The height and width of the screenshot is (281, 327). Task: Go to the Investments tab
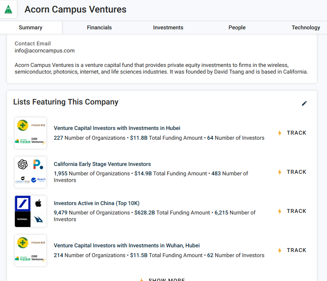(168, 27)
